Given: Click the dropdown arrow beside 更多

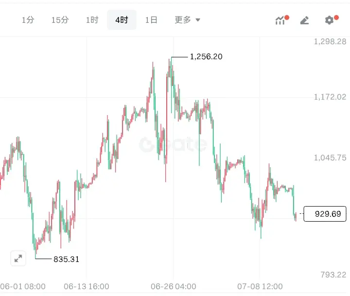Looking at the screenshot, I should pyautogui.click(x=198, y=20).
